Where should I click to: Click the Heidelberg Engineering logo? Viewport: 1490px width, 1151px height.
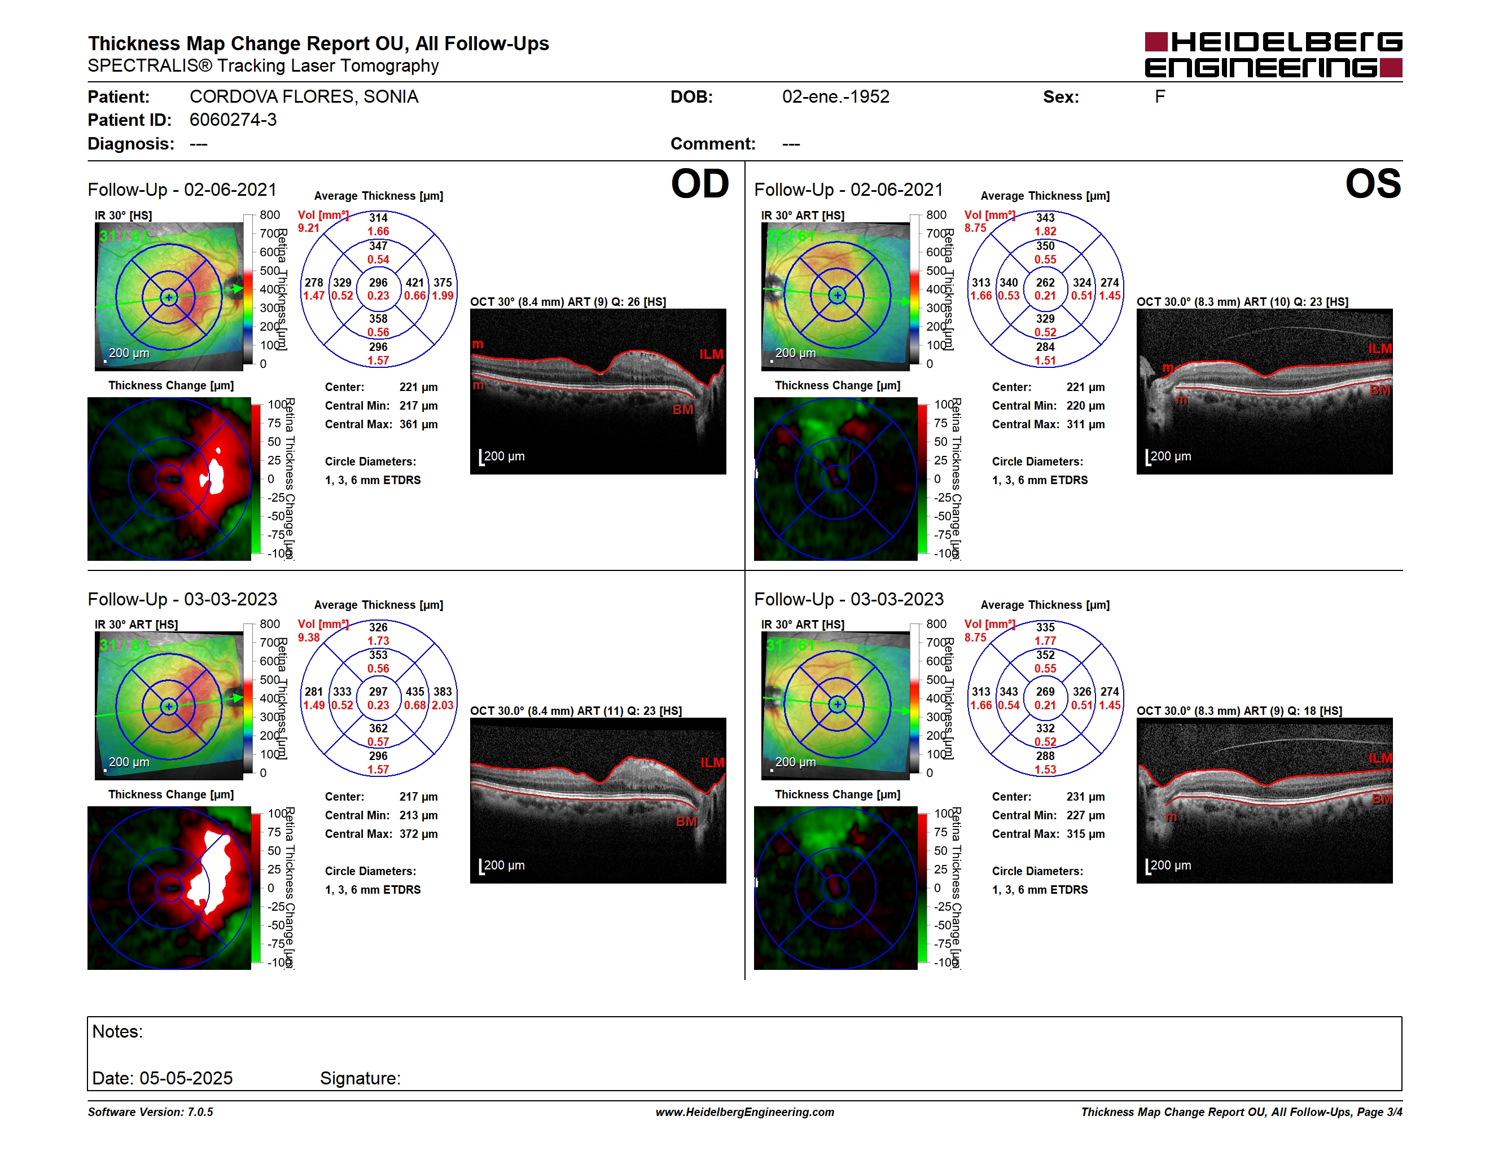(x=1273, y=55)
